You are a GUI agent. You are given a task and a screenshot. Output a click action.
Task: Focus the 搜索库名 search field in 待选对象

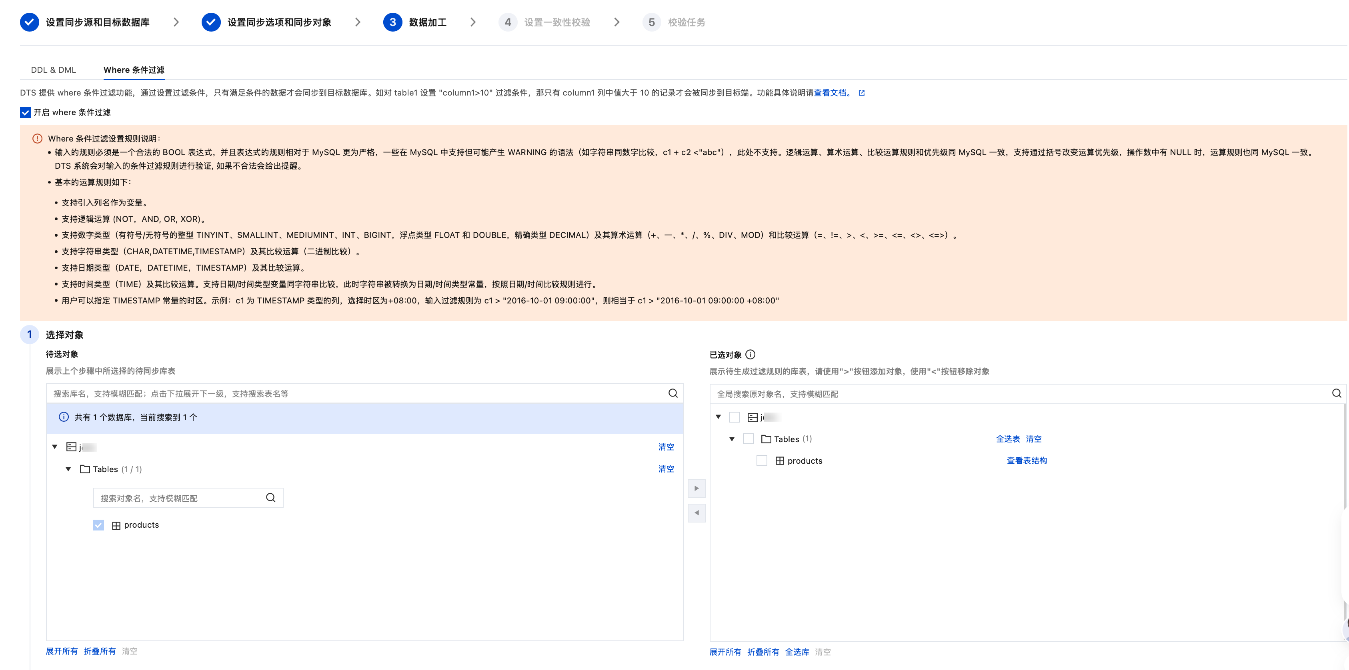pos(364,394)
